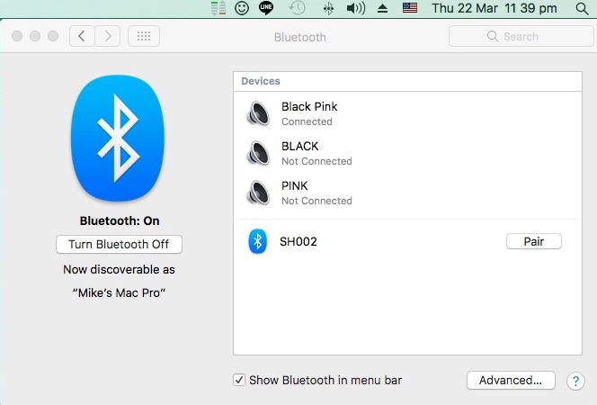Select the BLACK device name
Screen dimensions: 597x405
299,147
